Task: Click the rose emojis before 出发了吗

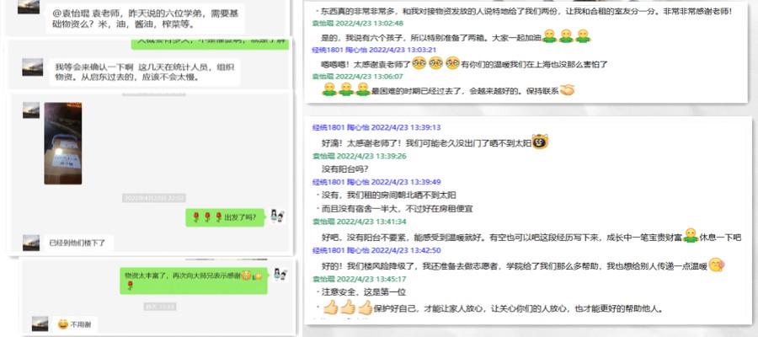Action: [x=208, y=217]
